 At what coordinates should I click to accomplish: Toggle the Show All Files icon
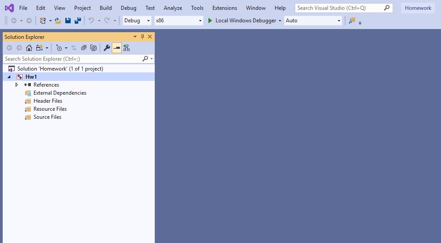93,48
